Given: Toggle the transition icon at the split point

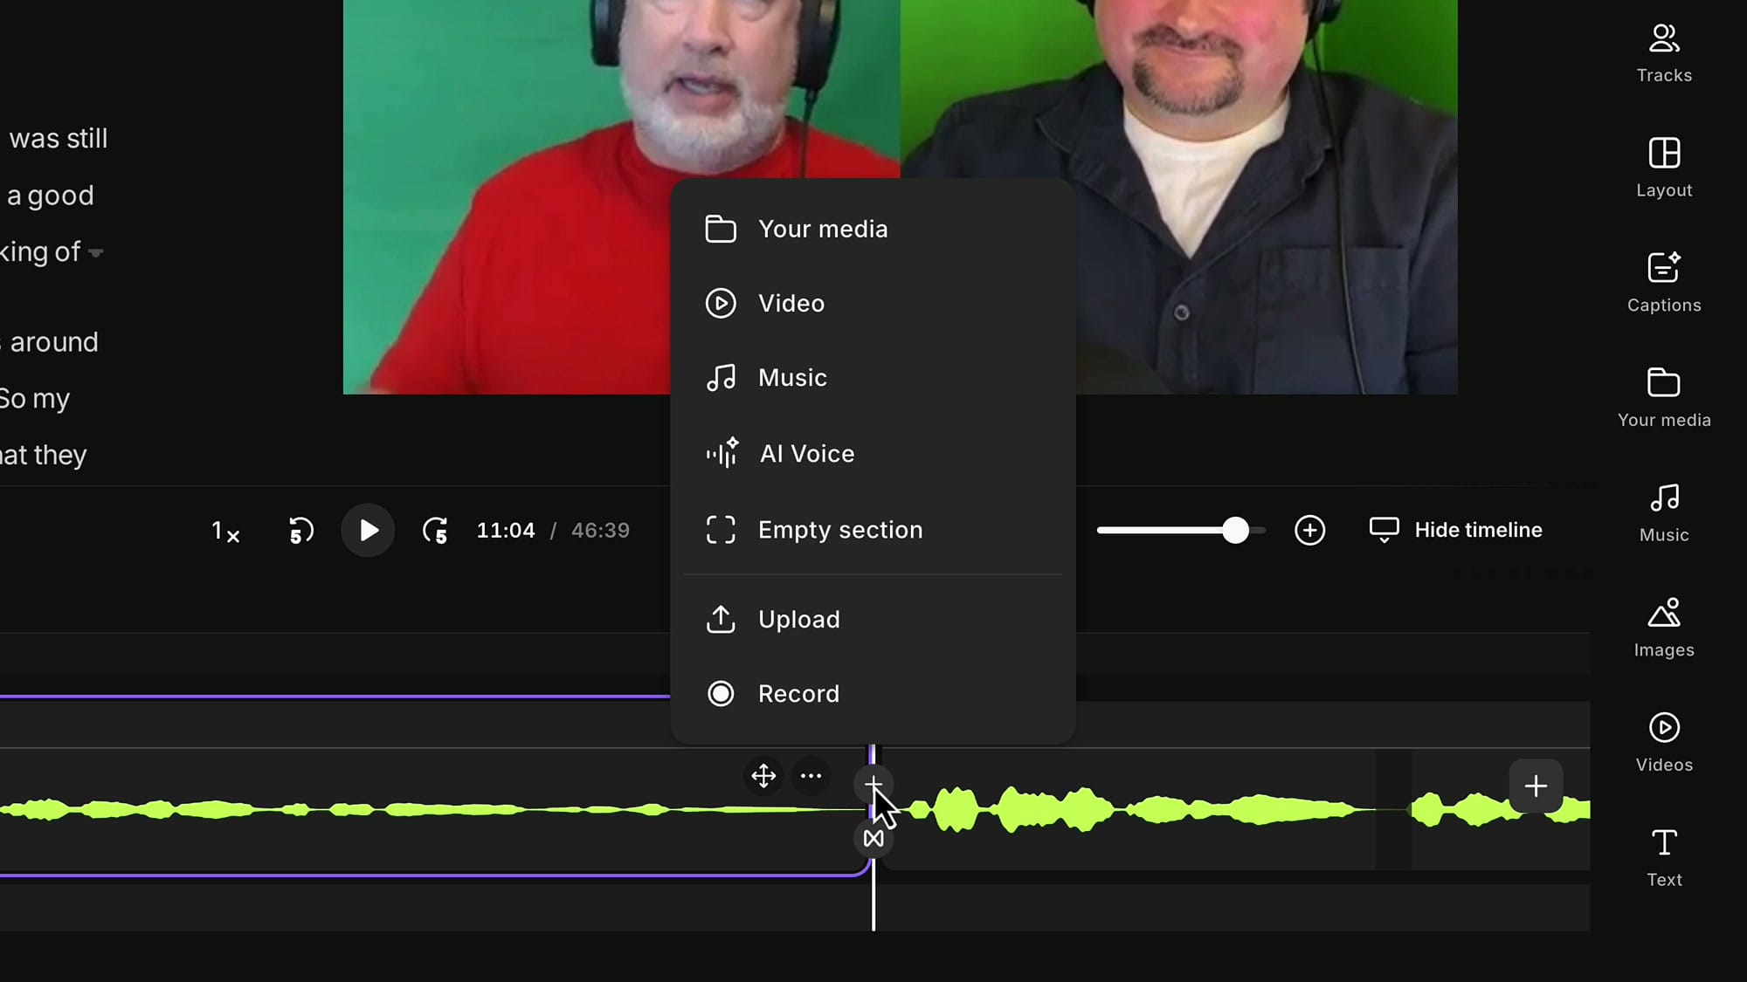Looking at the screenshot, I should (x=873, y=838).
